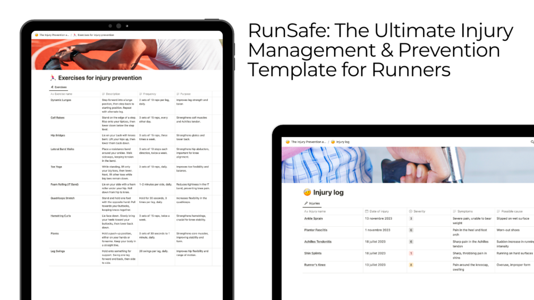Click 'Severe pain, unable to bear weight' cell
534x300 pixels.
tap(472, 221)
